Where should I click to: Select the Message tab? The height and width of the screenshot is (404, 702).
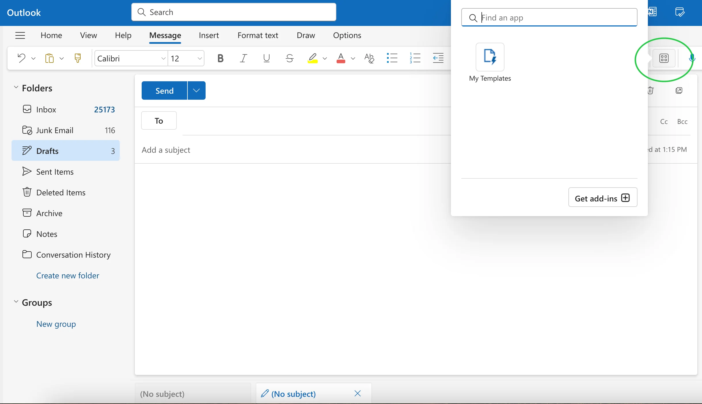click(165, 35)
